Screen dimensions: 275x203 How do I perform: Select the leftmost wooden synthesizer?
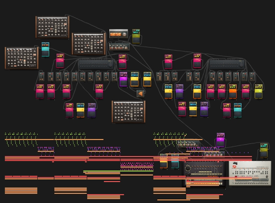point(22,58)
